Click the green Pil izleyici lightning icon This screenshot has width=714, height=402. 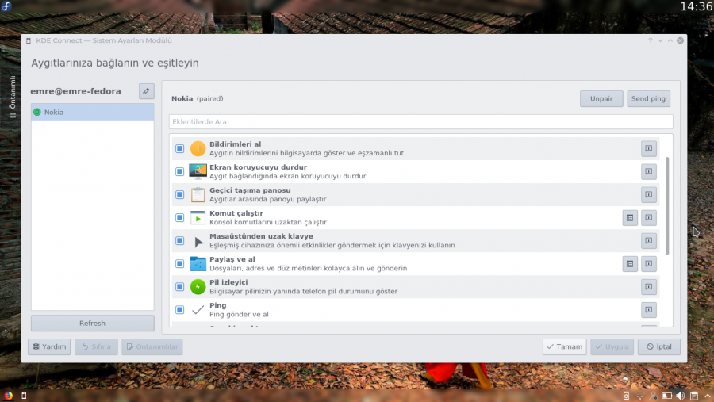click(198, 287)
